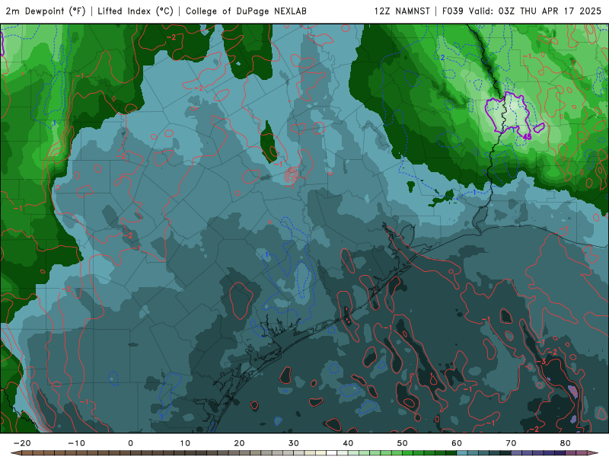The width and height of the screenshot is (609, 457).
Task: Click the "40" color scale label
Action: tap(348, 443)
